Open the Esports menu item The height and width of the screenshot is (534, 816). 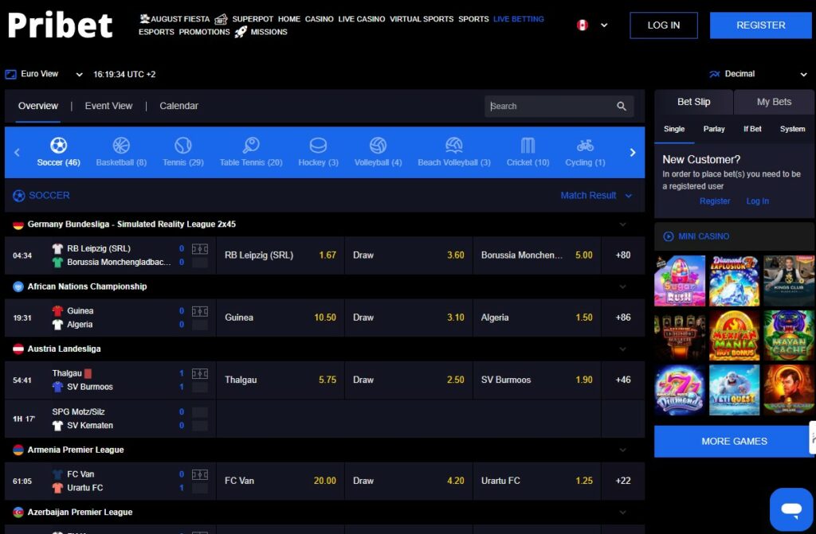click(x=156, y=32)
